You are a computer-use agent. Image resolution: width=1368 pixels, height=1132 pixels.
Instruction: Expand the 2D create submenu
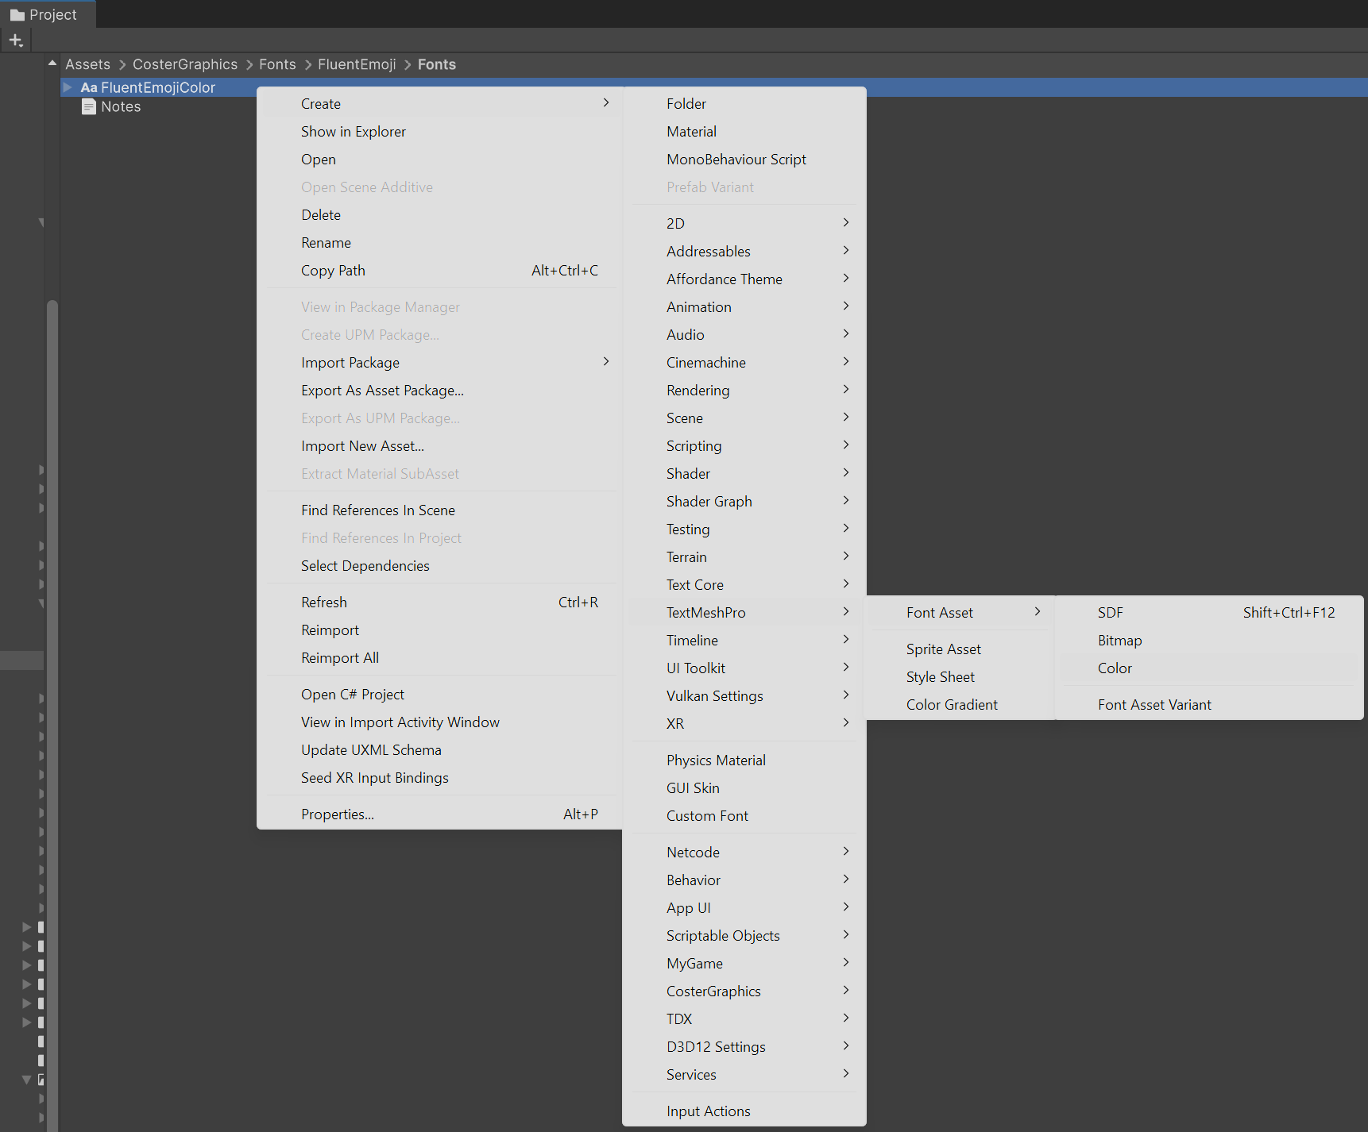(x=744, y=224)
